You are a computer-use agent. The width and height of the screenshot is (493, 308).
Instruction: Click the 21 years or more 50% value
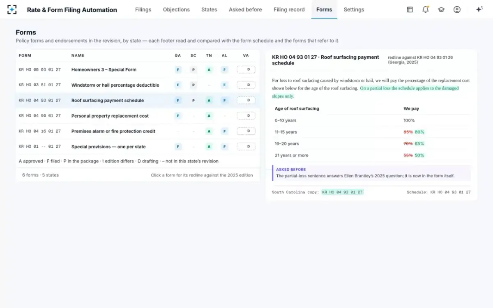coord(419,155)
